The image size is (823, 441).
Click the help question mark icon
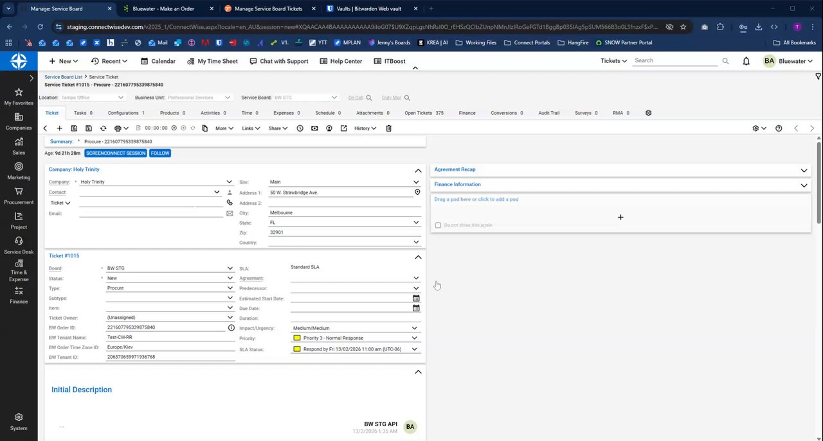[779, 128]
